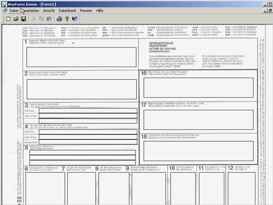Click Ort/Lieu field in section 3

click(x=88, y=111)
